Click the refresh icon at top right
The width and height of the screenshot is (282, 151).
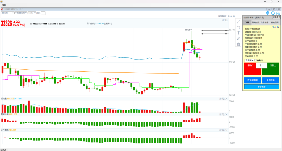[273, 13]
